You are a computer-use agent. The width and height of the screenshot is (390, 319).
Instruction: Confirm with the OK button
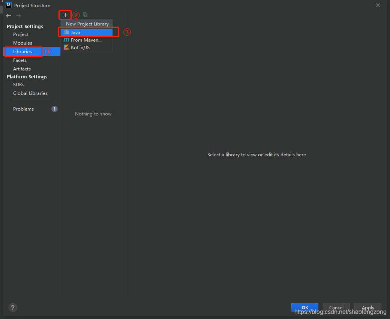[304, 307]
